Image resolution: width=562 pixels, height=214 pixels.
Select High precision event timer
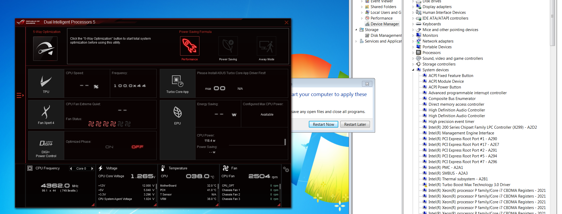[x=451, y=122]
